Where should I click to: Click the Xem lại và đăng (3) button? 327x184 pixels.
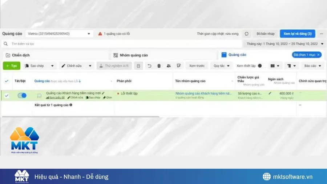[x=297, y=34]
